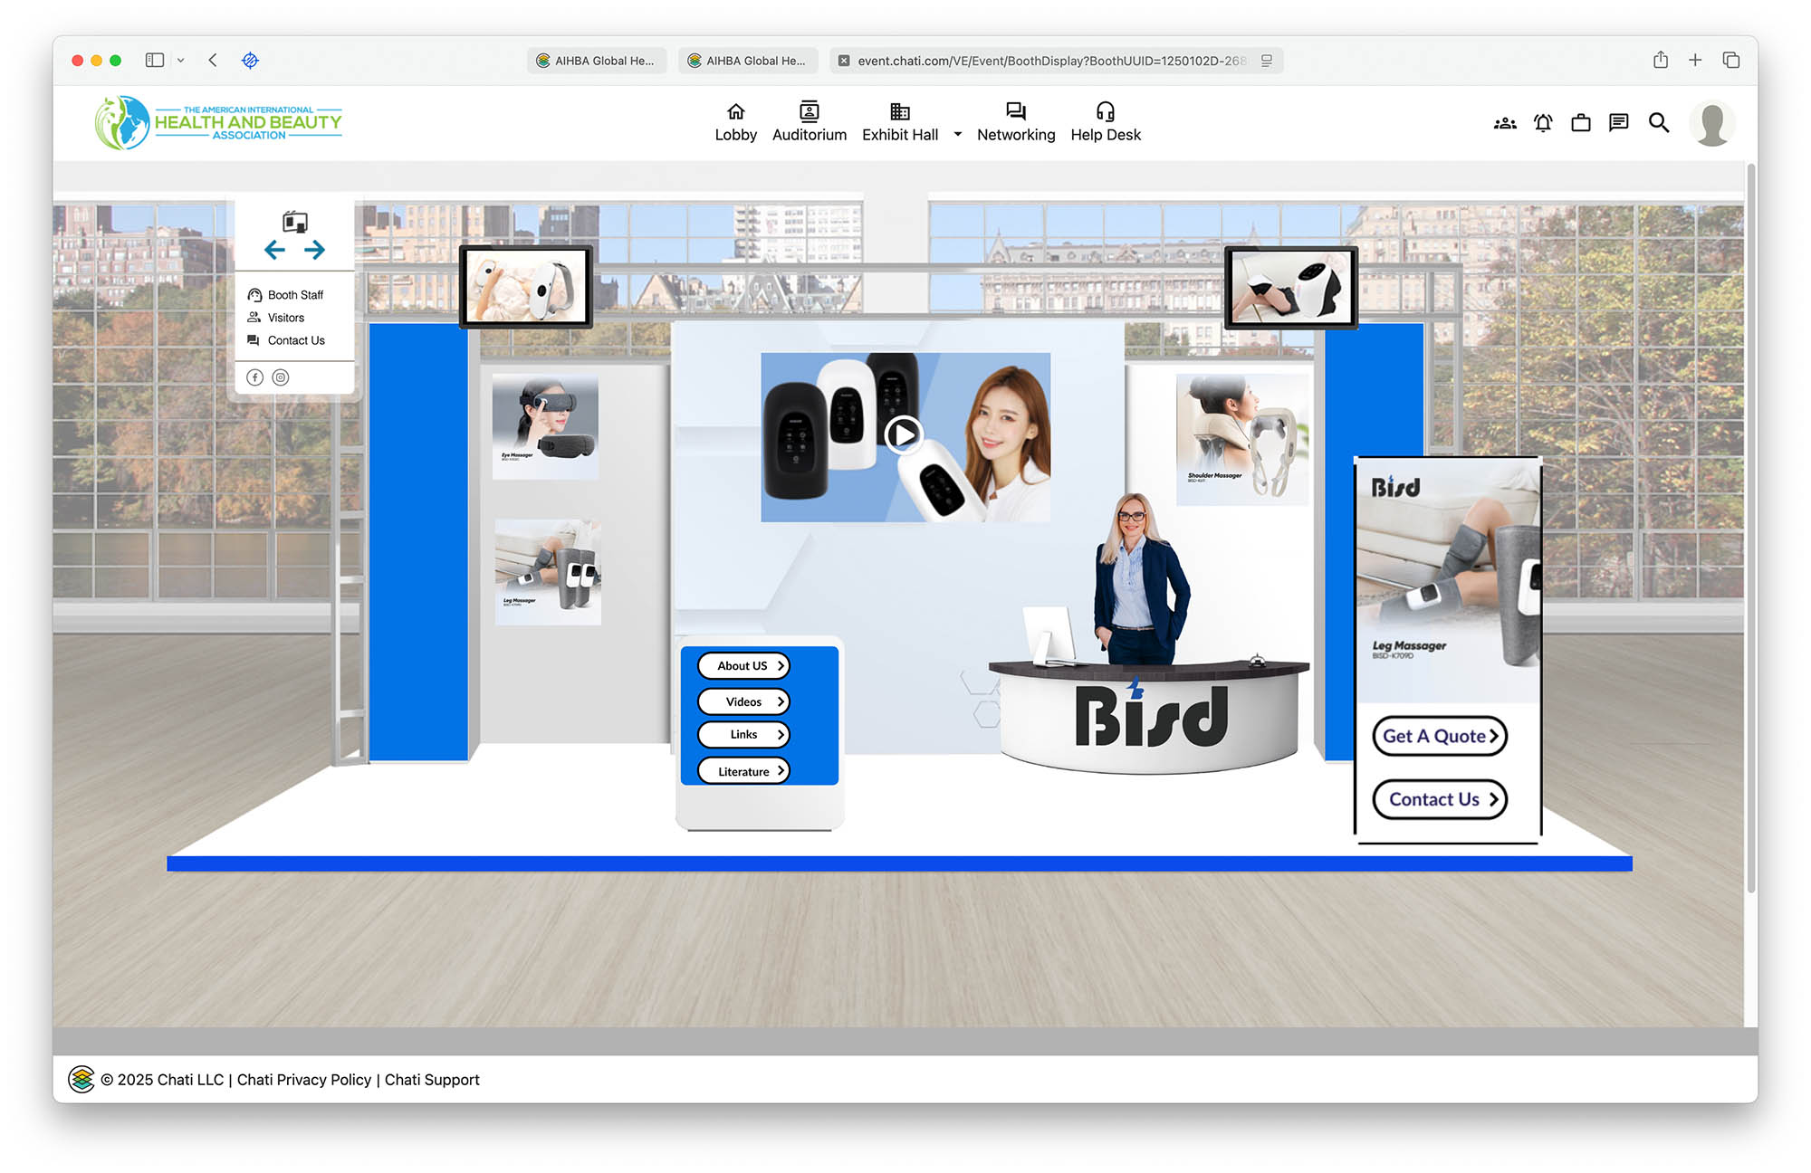Expand the Exhibit Hall dropdown arrow
Image resolution: width=1811 pixels, height=1173 pixels.
(x=957, y=135)
